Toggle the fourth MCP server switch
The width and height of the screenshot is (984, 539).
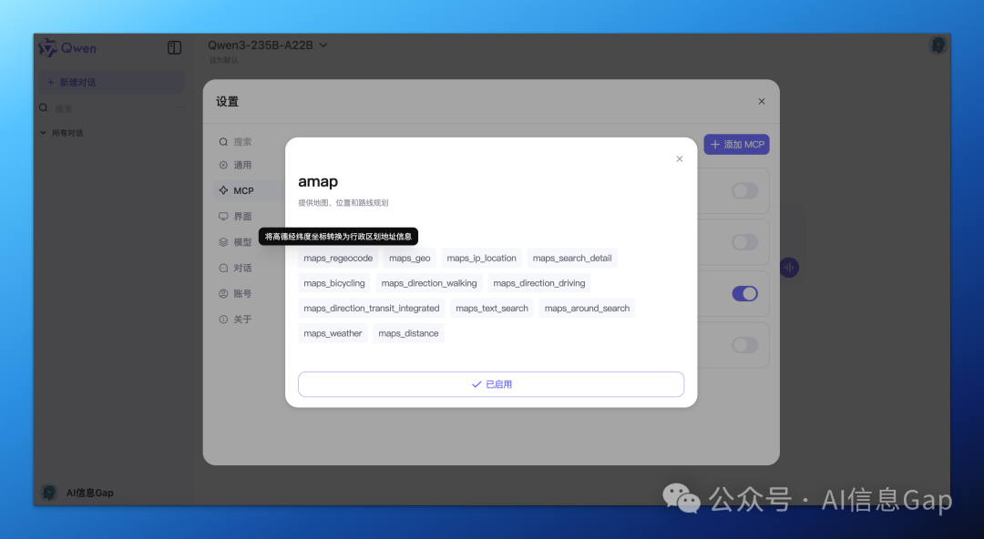pos(745,345)
